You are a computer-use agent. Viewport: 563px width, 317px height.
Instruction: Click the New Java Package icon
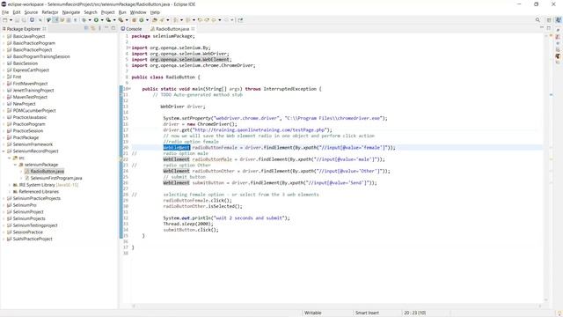click(x=134, y=20)
